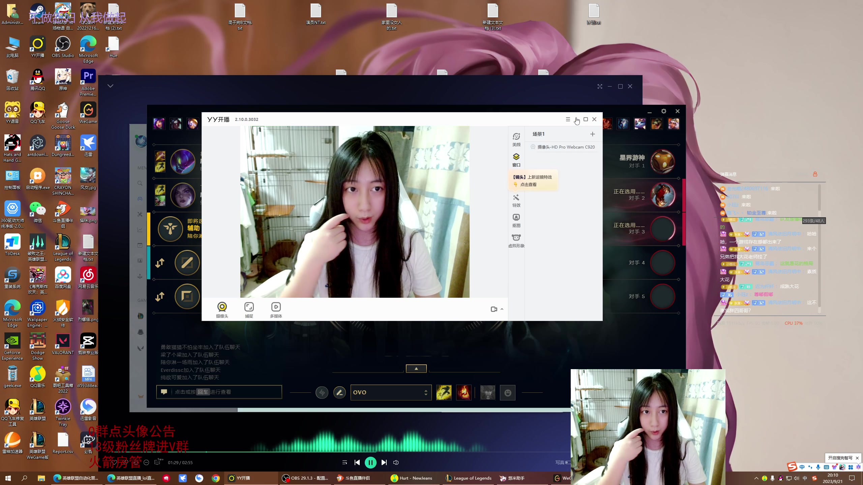This screenshot has width=863, height=485.
Task: Expand the streaming quality chevron menu
Action: tap(502, 309)
